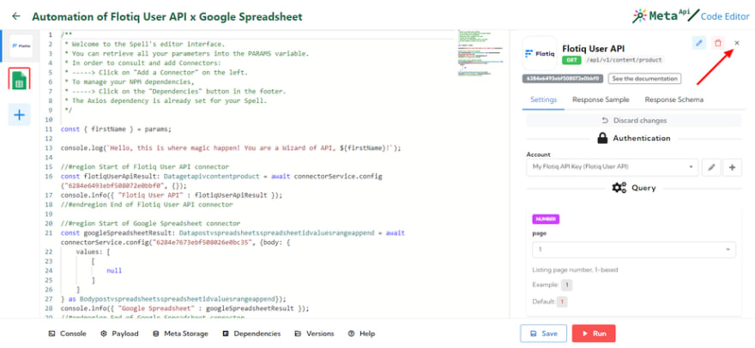
Task: Click the Example value 1
Action: pos(567,285)
